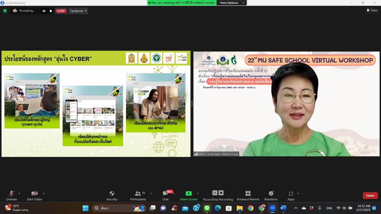Click the shared slide presentation

[96, 104]
